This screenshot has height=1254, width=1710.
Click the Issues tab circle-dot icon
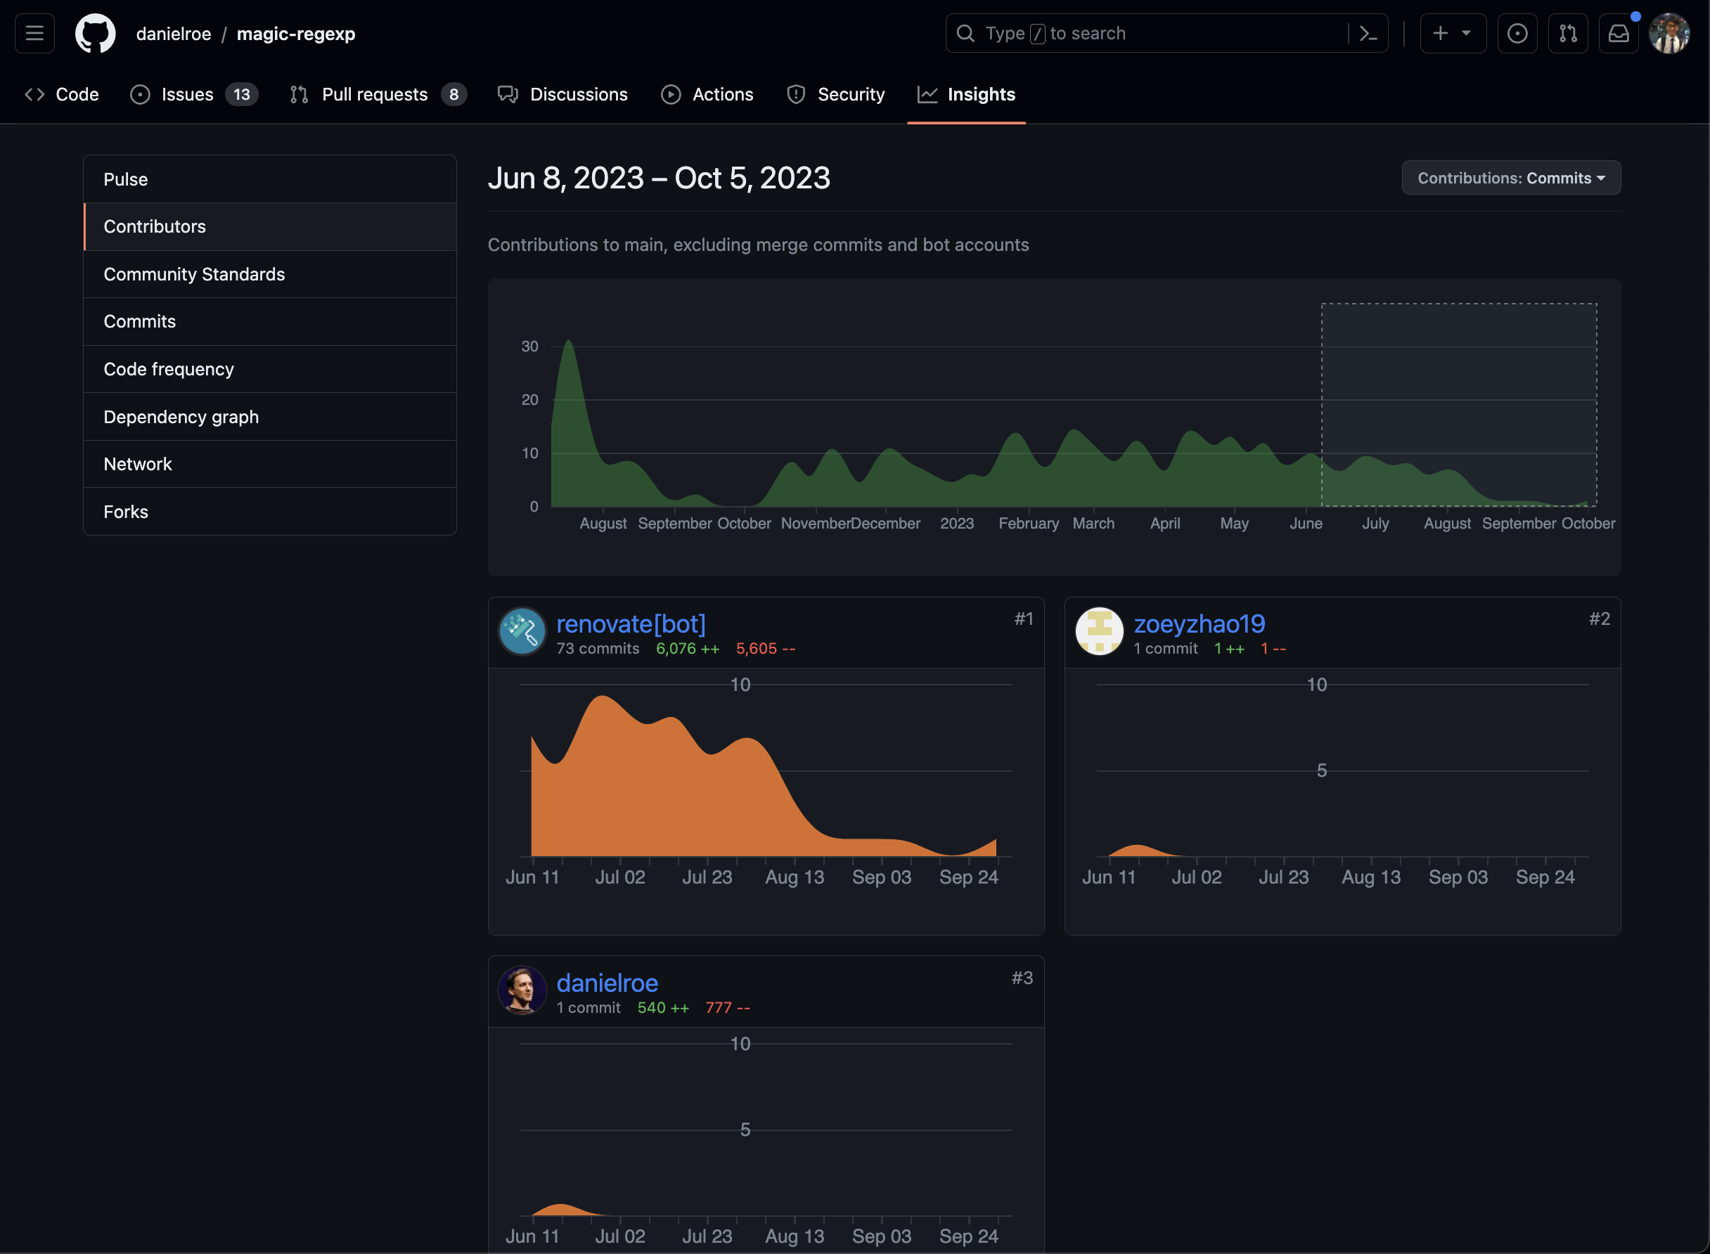tap(141, 94)
